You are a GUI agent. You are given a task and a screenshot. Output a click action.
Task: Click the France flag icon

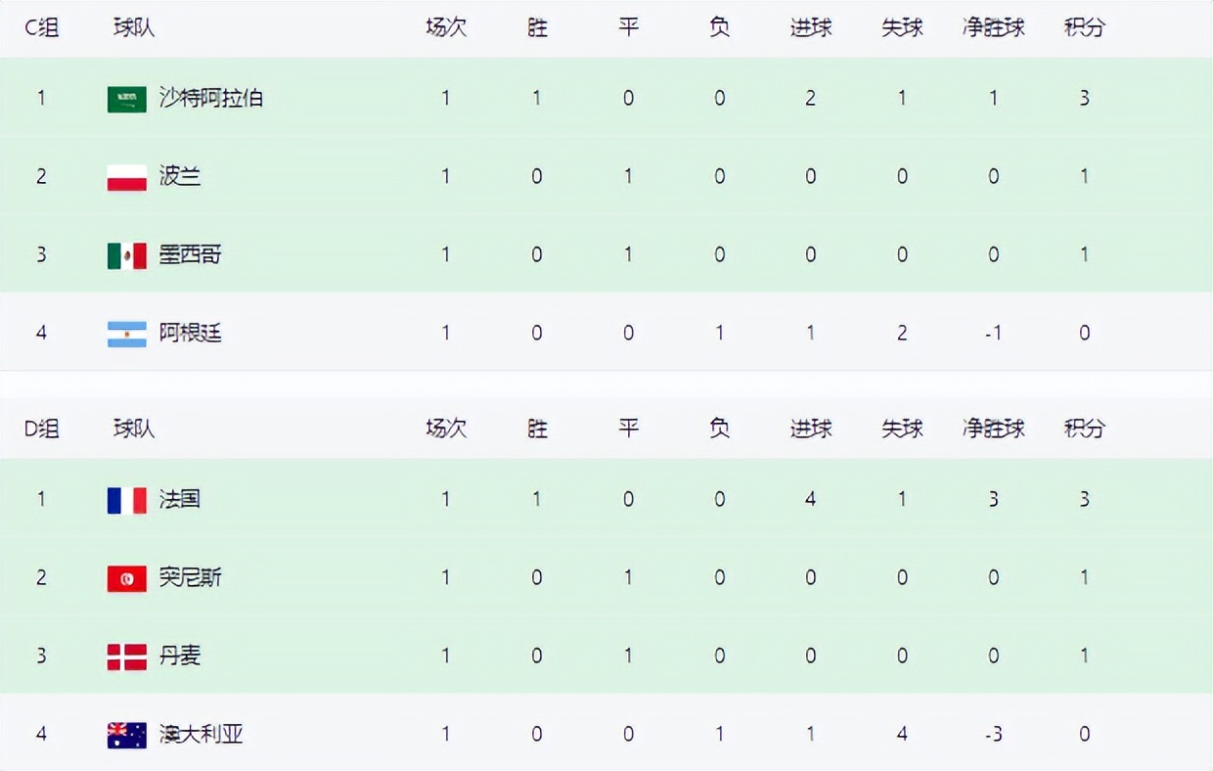point(127,500)
